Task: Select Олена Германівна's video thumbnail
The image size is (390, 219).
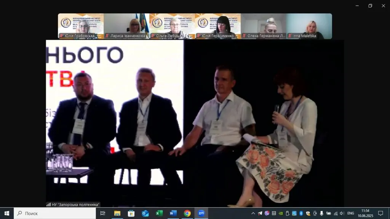Action: 264,26
